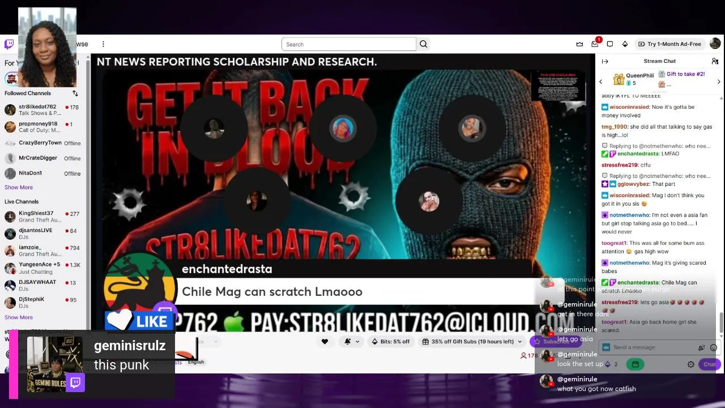Click toogreat1 'This was all for' username
This screenshot has width=725, height=408.
click(614, 243)
